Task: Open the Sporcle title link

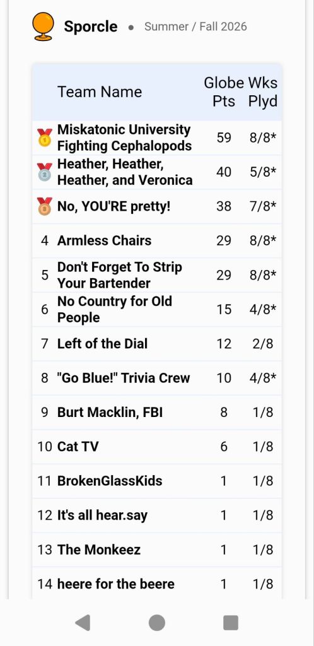Action: pyautogui.click(x=91, y=26)
